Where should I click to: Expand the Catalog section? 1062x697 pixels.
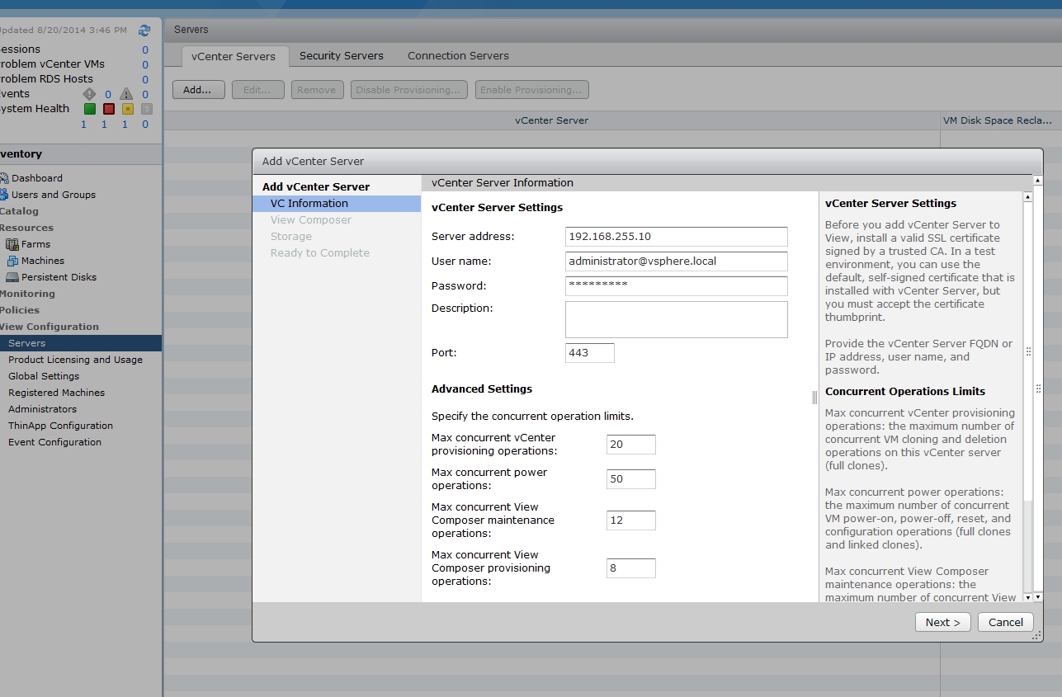19,211
